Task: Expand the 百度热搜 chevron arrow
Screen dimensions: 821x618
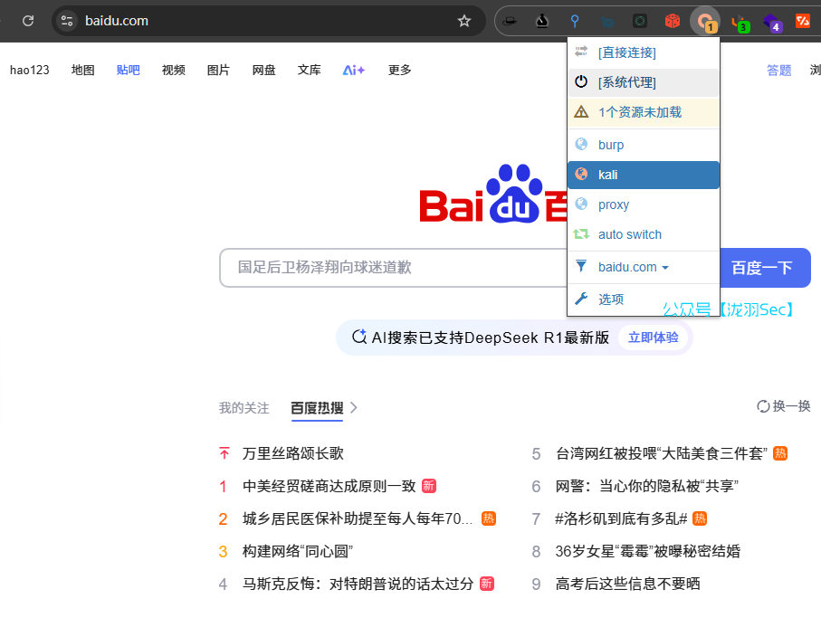Action: point(354,408)
